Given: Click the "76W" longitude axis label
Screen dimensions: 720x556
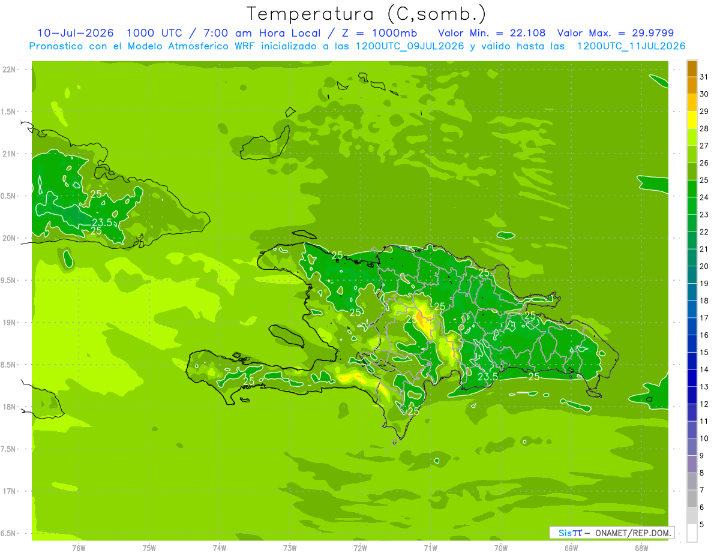Looking at the screenshot, I should pos(79,548).
